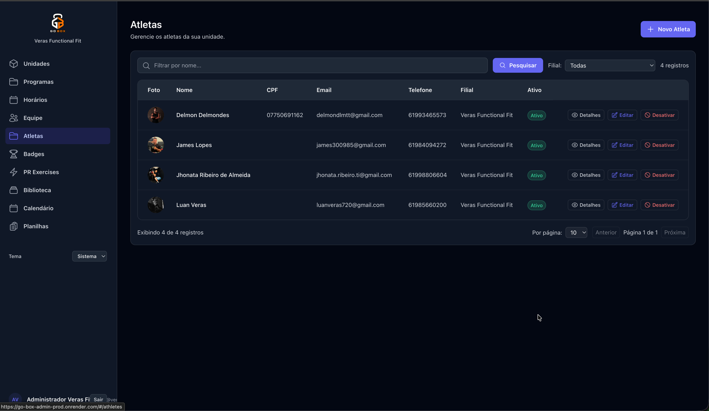Click the magnifier icon in filter field
This screenshot has width=709, height=411.
tap(146, 65)
